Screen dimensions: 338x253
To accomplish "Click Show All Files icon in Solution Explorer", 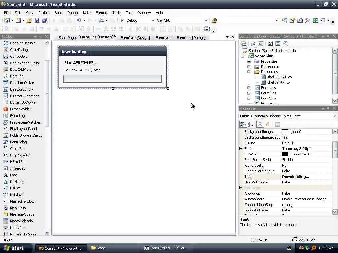I will click(253, 44).
